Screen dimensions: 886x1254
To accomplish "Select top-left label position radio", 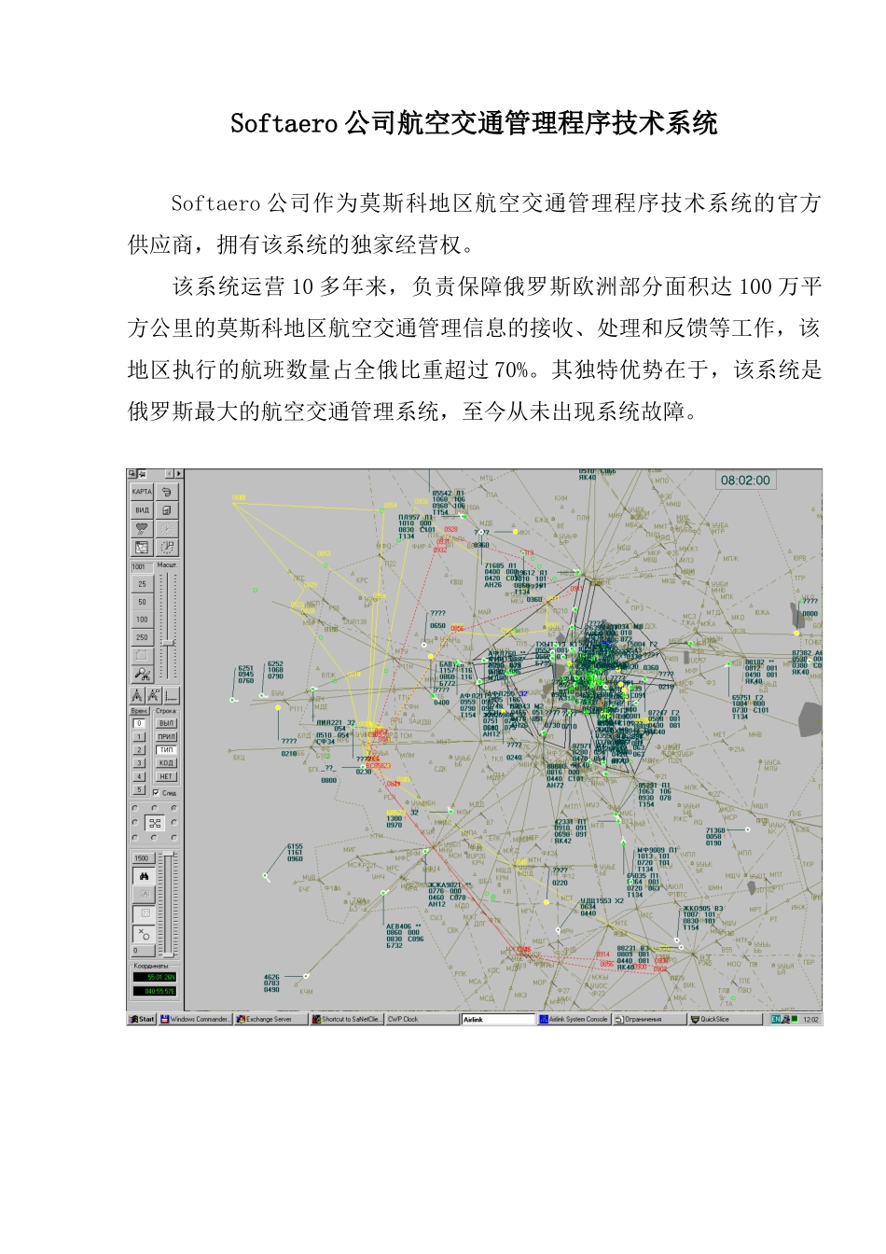I will pos(135,808).
